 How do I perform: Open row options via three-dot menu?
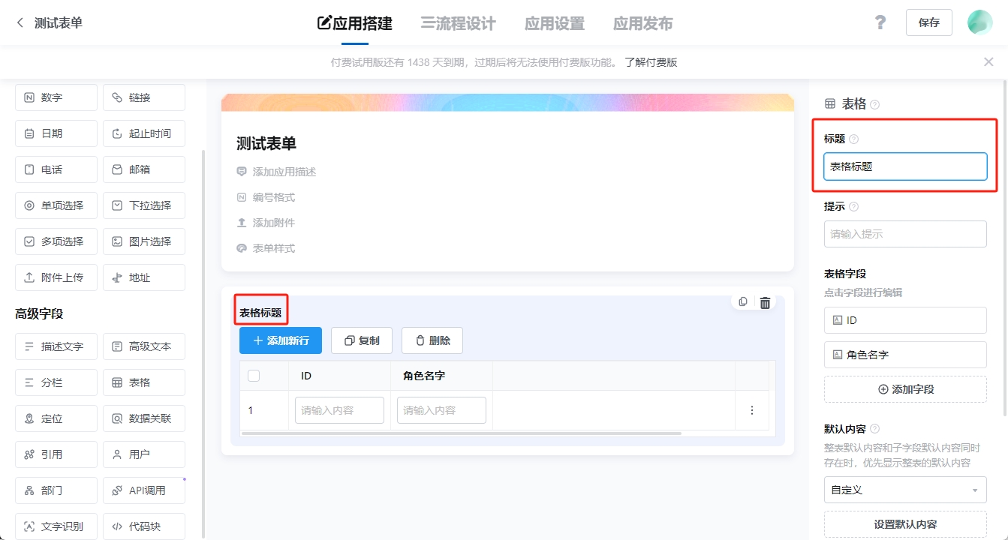click(753, 409)
